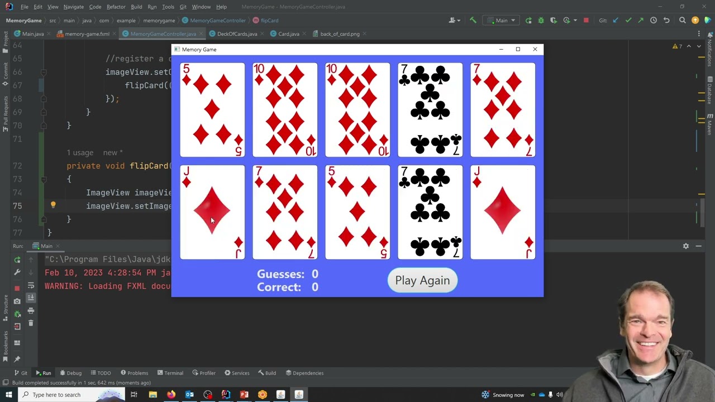Toggle soft-wrap in Run console

[31, 285]
